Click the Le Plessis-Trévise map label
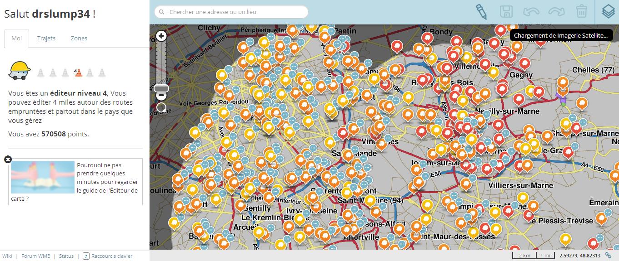The height and width of the screenshot is (261, 619). click(560, 221)
